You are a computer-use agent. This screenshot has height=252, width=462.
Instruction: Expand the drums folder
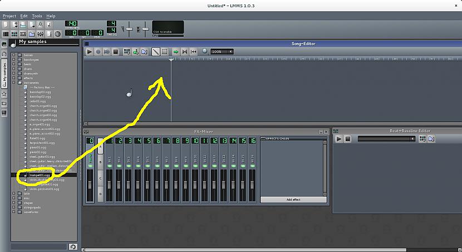pos(13,69)
